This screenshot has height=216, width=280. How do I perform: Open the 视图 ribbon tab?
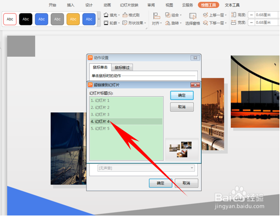click(169, 5)
